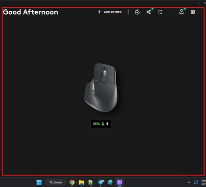The width and height of the screenshot is (206, 187).
Task: Click the taskbar Search box
Action: [55, 182]
